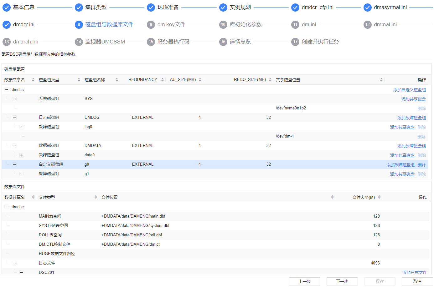Click step 17 circle icon for 创建并执行任务
434x287 pixels.
point(295,42)
